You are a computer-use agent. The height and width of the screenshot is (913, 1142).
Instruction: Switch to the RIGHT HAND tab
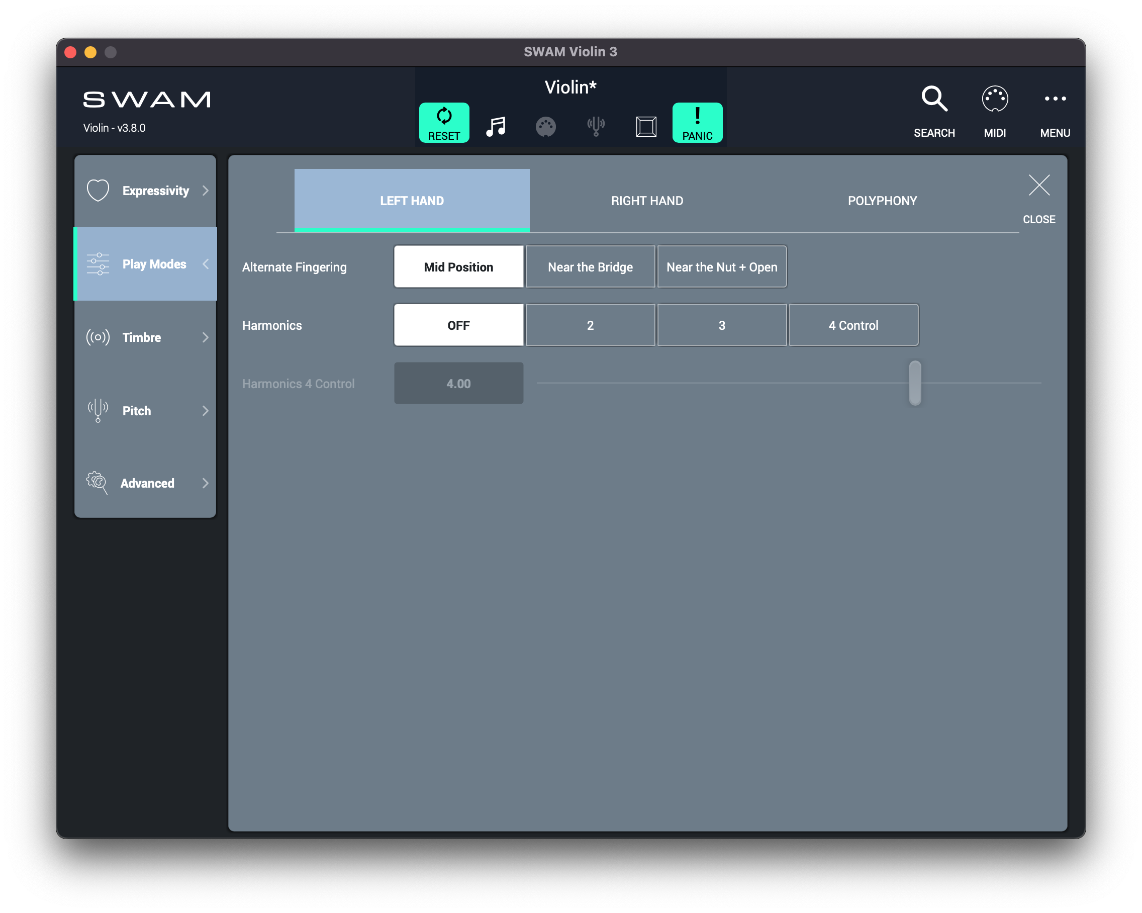[x=647, y=201]
